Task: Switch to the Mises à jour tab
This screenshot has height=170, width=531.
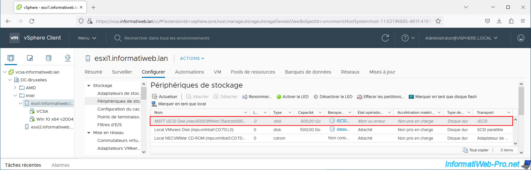Action: pos(382,72)
